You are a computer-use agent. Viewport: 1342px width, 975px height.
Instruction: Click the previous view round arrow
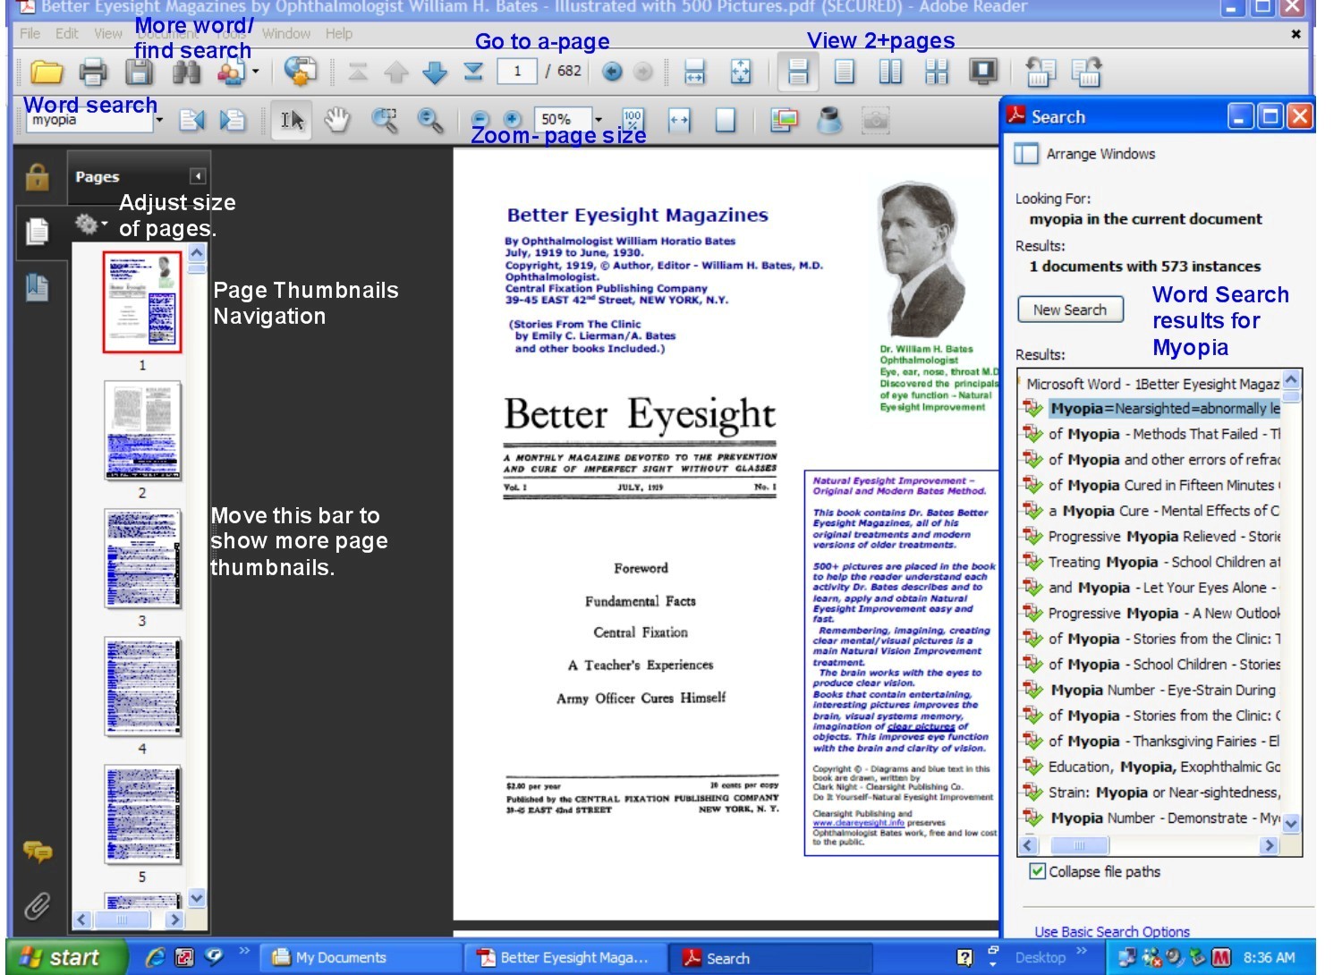point(612,72)
